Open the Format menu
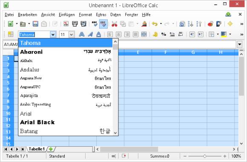The image size is (247, 162). click(x=85, y=14)
